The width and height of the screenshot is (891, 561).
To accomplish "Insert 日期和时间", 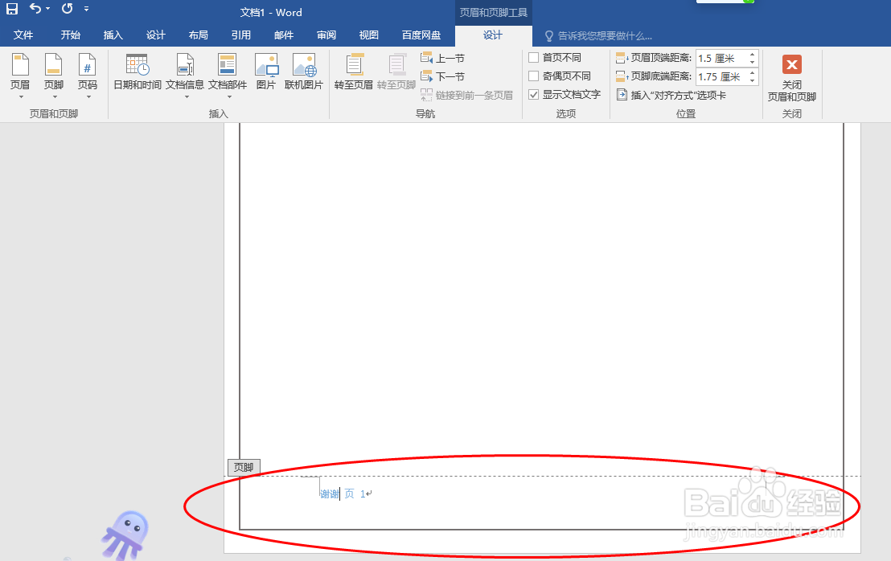I will pos(138,72).
